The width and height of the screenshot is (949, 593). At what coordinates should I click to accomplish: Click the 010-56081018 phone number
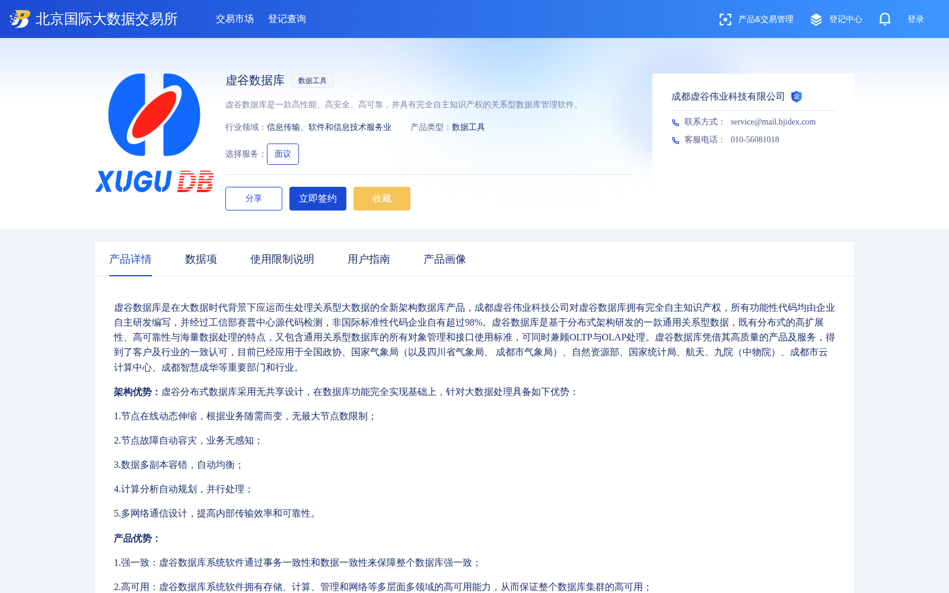[755, 140]
